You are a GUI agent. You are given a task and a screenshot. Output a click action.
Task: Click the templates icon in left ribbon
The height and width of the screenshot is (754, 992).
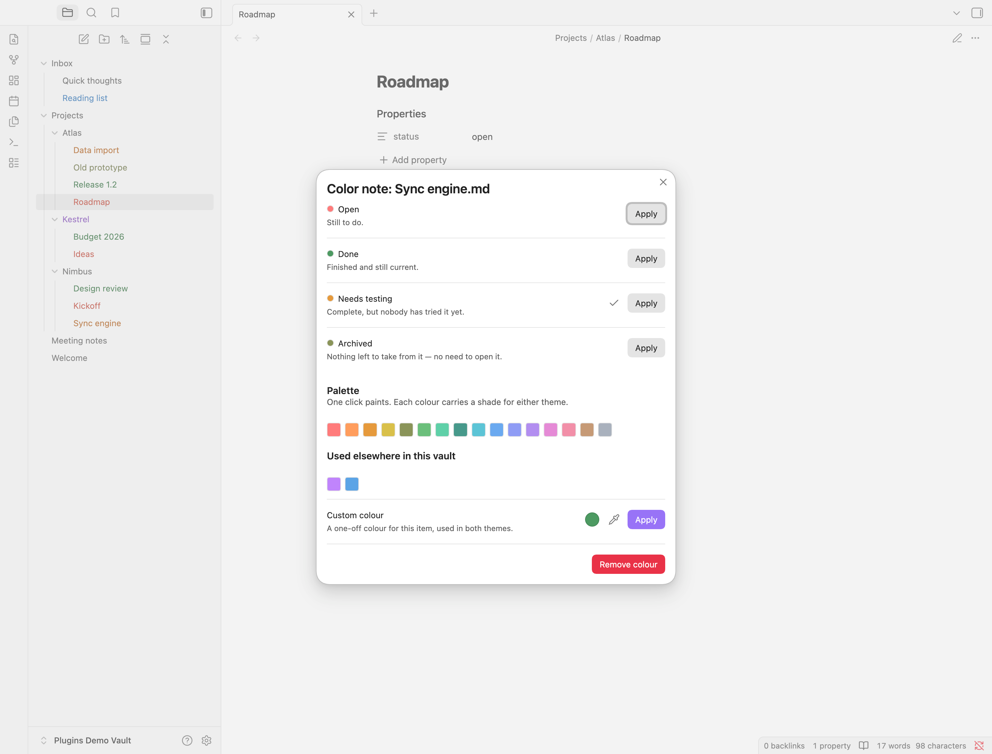pos(14,122)
